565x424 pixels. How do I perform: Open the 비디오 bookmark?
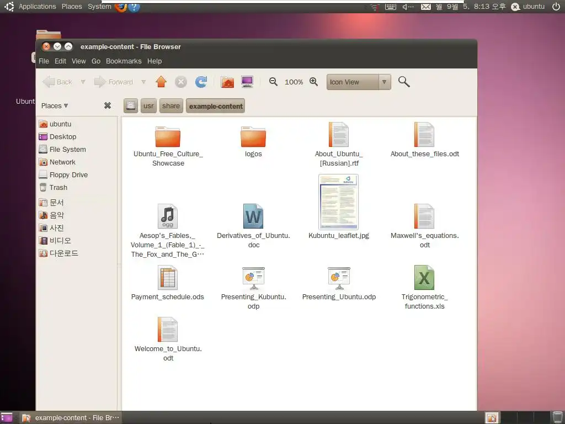click(77, 241)
